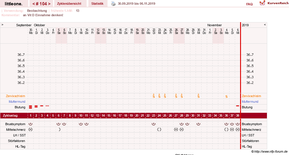This screenshot has height=155, width=289.
Task: Click Zervixschleim S+ icon on cycle day 27
Action: [176, 96]
